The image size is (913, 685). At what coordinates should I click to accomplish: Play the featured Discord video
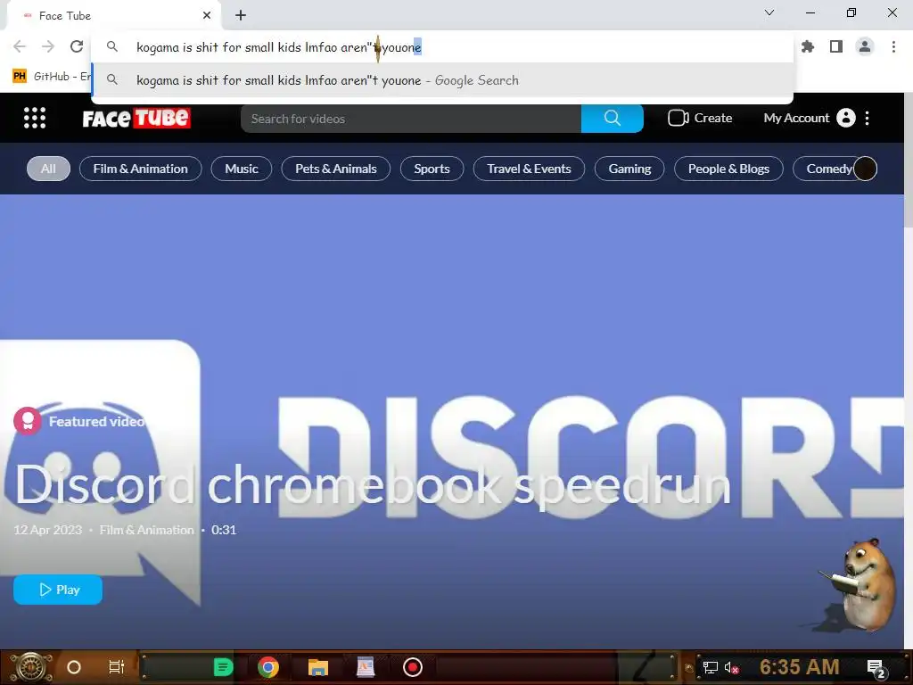point(58,590)
